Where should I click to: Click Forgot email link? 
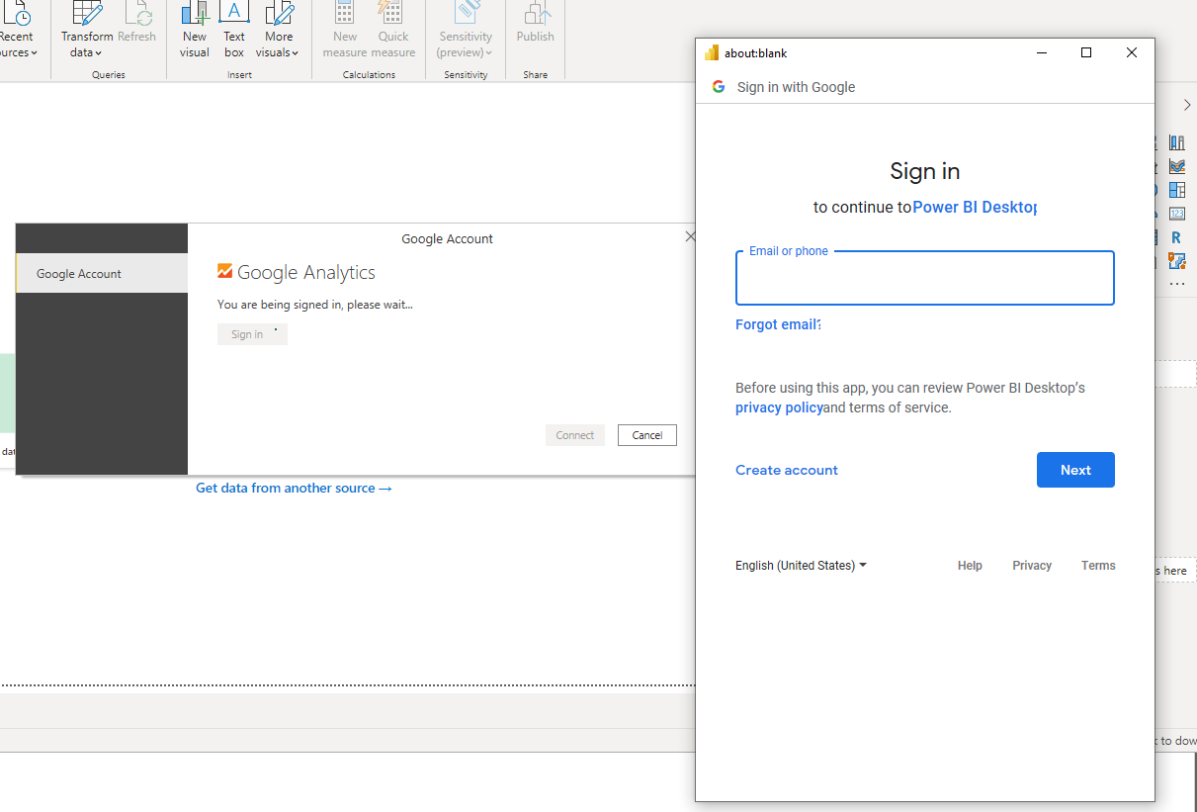(778, 324)
